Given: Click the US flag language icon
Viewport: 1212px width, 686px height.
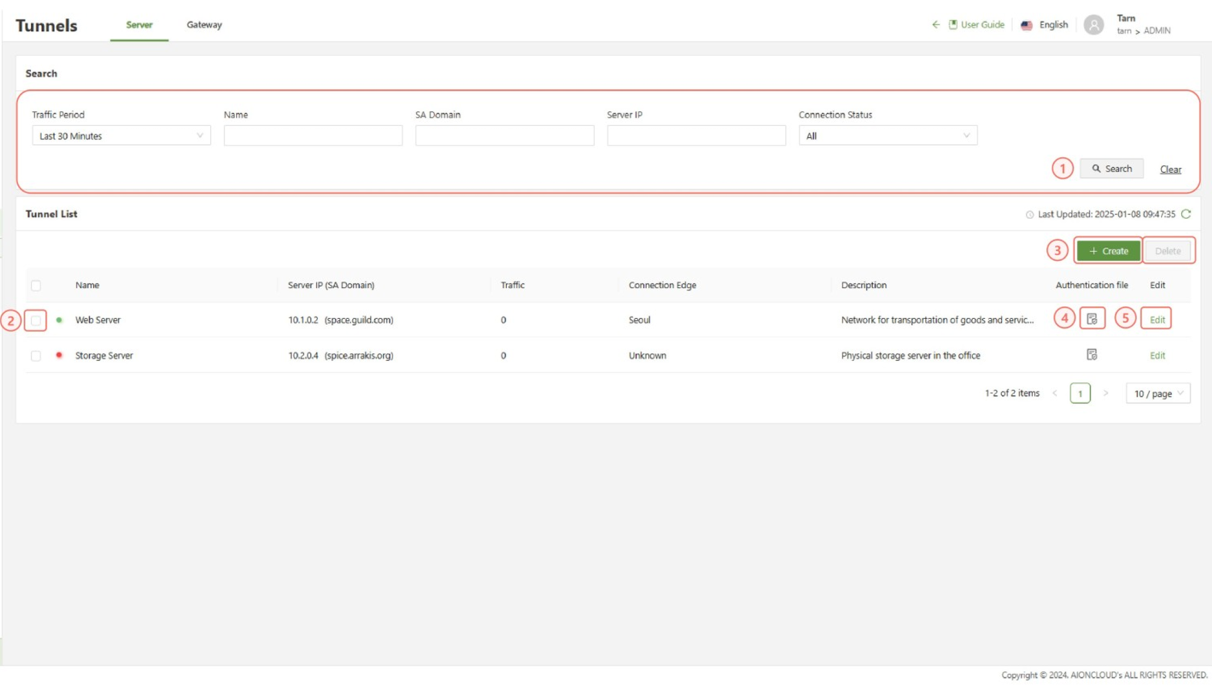Looking at the screenshot, I should pos(1027,25).
